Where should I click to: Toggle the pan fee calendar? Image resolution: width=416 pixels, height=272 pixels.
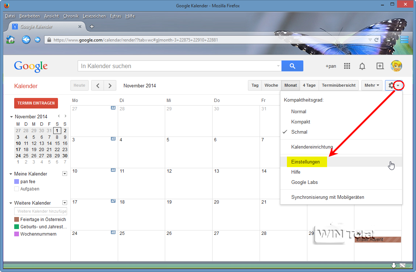pos(16,181)
